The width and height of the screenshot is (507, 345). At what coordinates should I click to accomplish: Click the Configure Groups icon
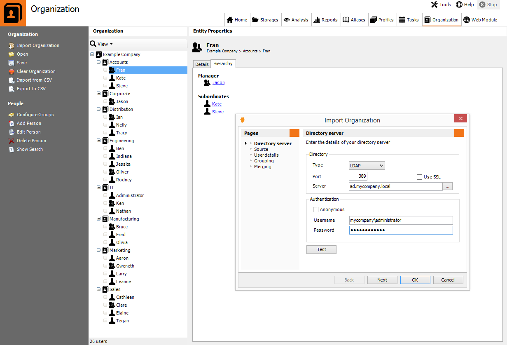click(12, 115)
